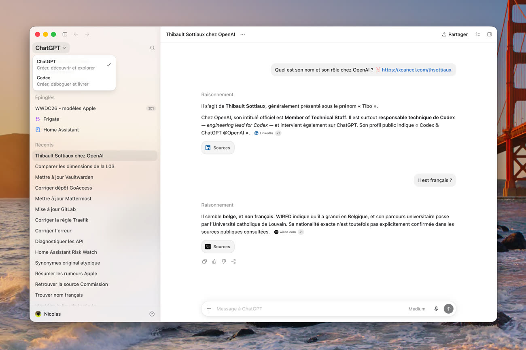
Task: Toggle the sidebar visibility icon
Action: pyautogui.click(x=65, y=34)
